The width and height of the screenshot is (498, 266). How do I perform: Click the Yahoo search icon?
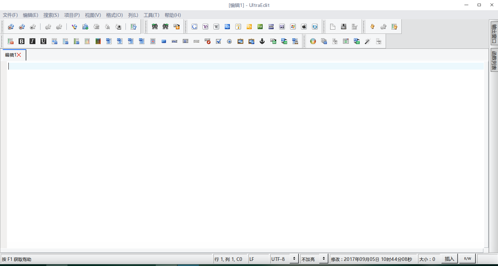205,27
